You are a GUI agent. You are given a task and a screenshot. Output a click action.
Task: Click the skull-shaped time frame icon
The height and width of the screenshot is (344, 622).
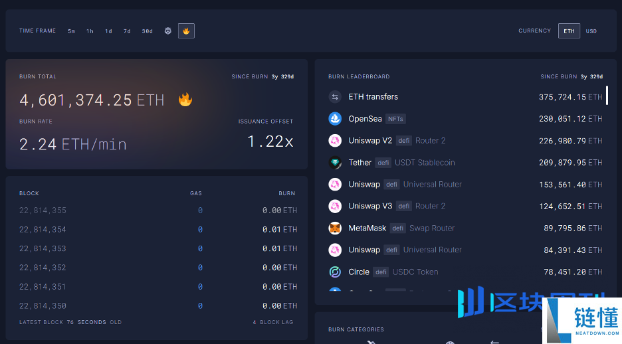(168, 31)
